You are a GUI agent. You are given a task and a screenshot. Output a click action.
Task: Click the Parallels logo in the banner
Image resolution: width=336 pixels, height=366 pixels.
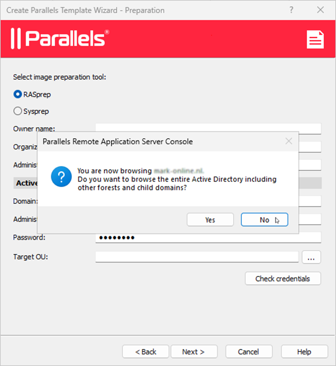(x=60, y=39)
